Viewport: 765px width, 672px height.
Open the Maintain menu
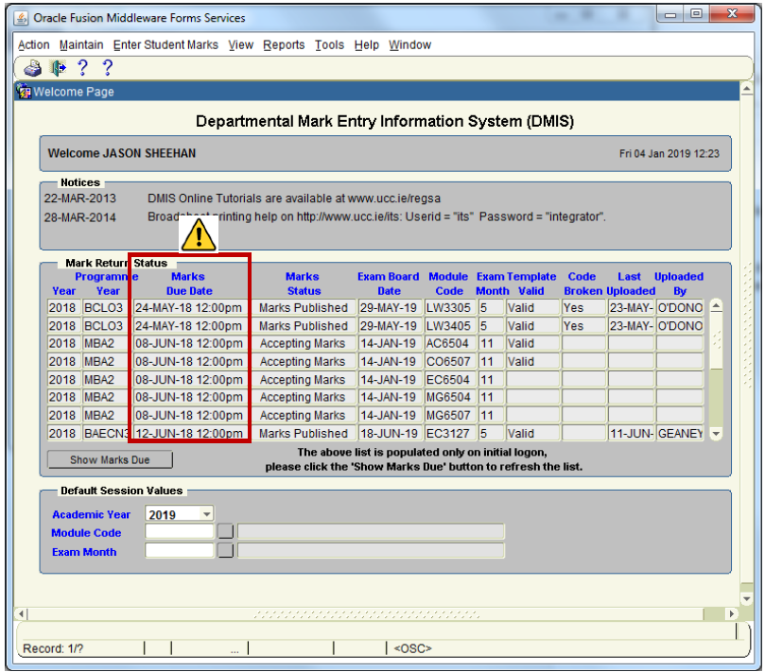tap(81, 44)
